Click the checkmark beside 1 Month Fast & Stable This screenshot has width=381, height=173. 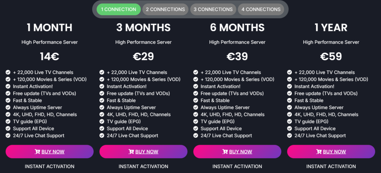[x=8, y=101]
